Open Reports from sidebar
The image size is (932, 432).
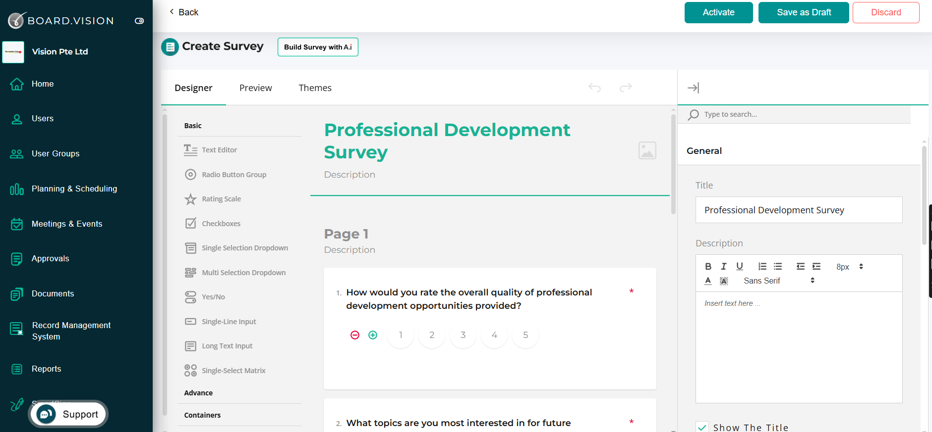point(47,369)
